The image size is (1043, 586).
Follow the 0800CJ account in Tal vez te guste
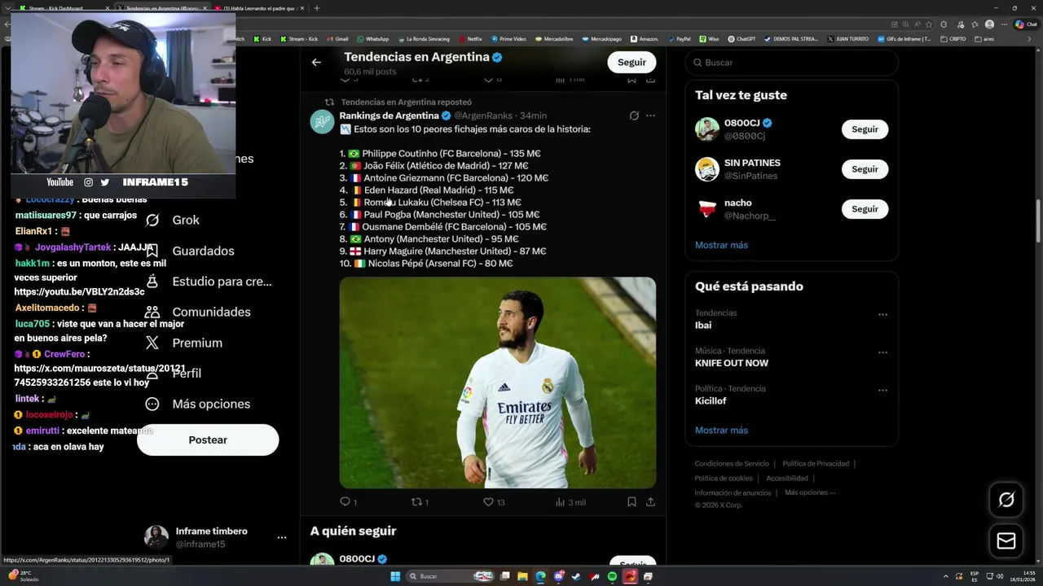(865, 129)
